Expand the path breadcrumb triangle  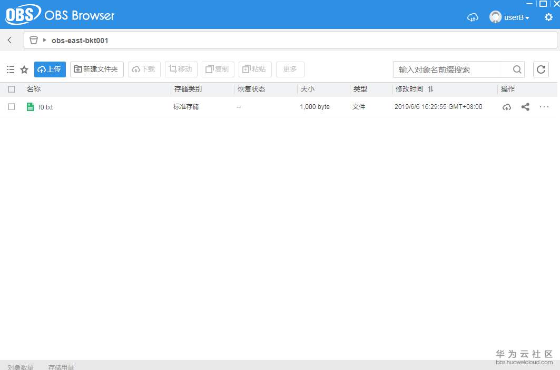pyautogui.click(x=45, y=40)
